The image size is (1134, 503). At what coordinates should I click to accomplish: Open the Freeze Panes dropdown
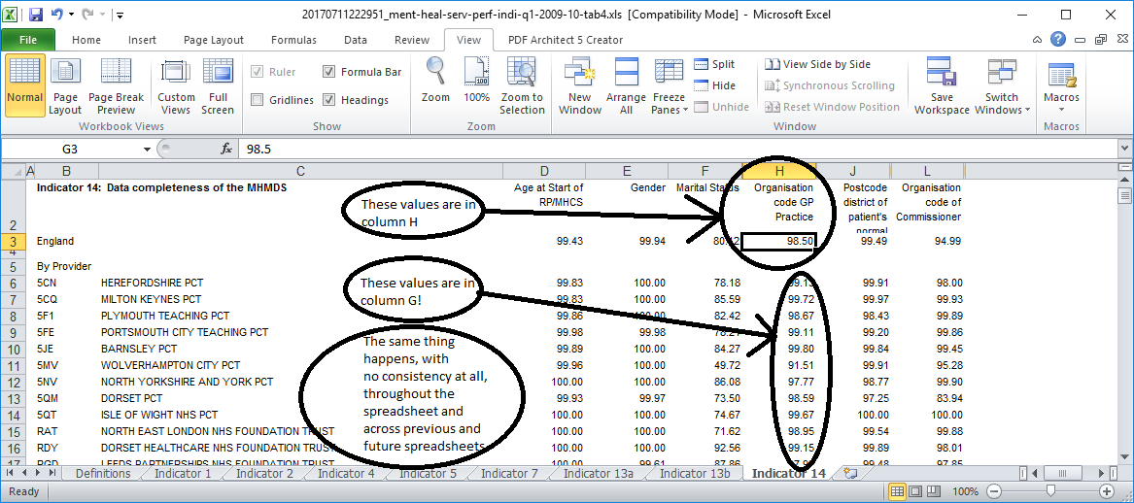point(669,85)
